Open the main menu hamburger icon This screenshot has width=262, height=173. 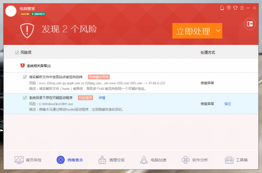point(242,8)
